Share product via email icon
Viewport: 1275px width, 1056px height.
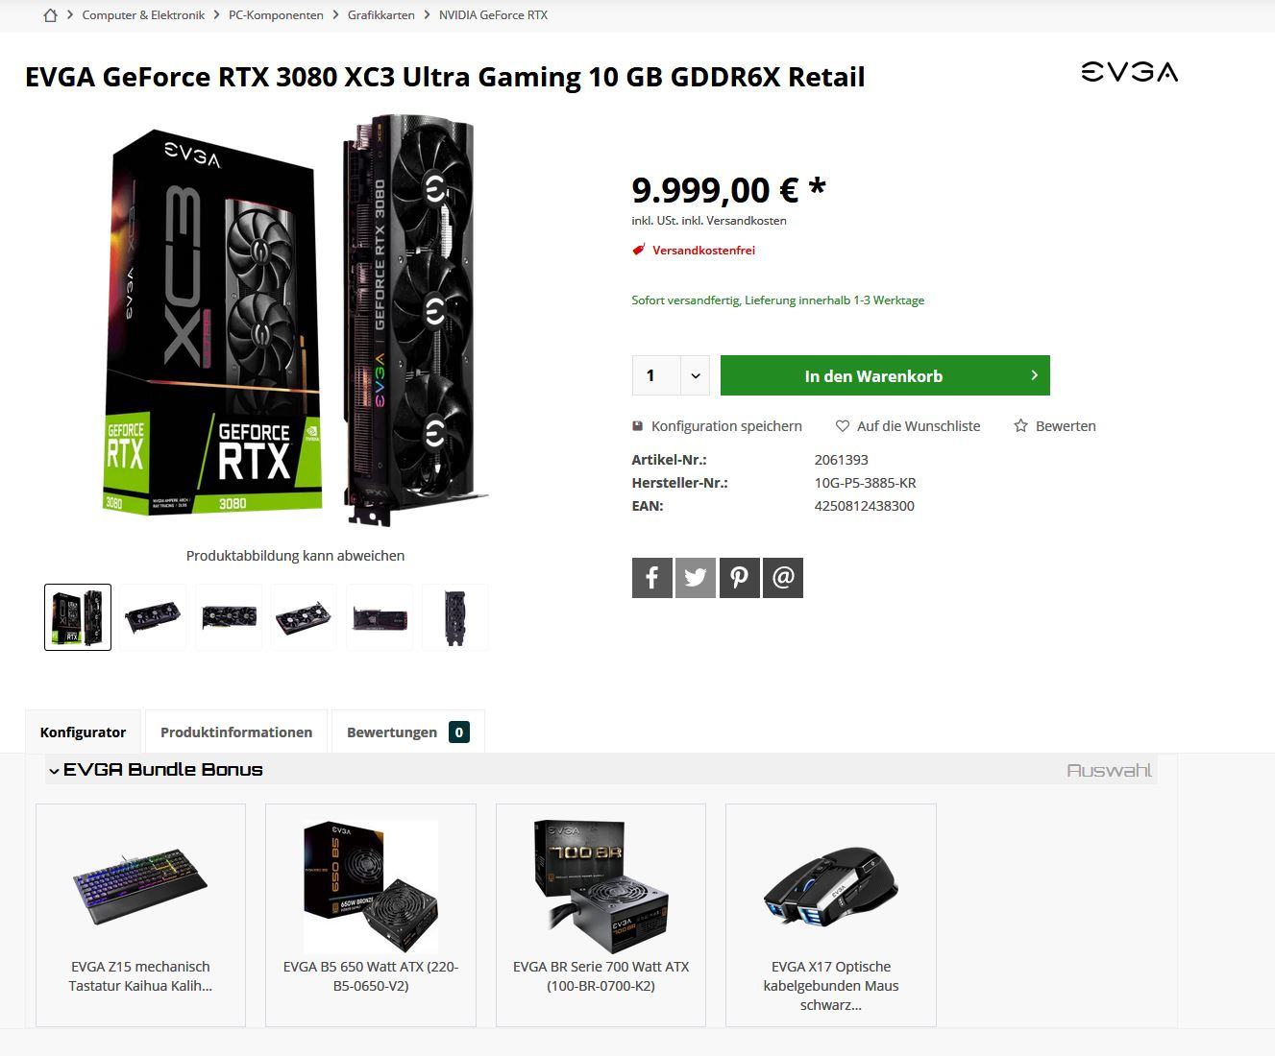(783, 578)
